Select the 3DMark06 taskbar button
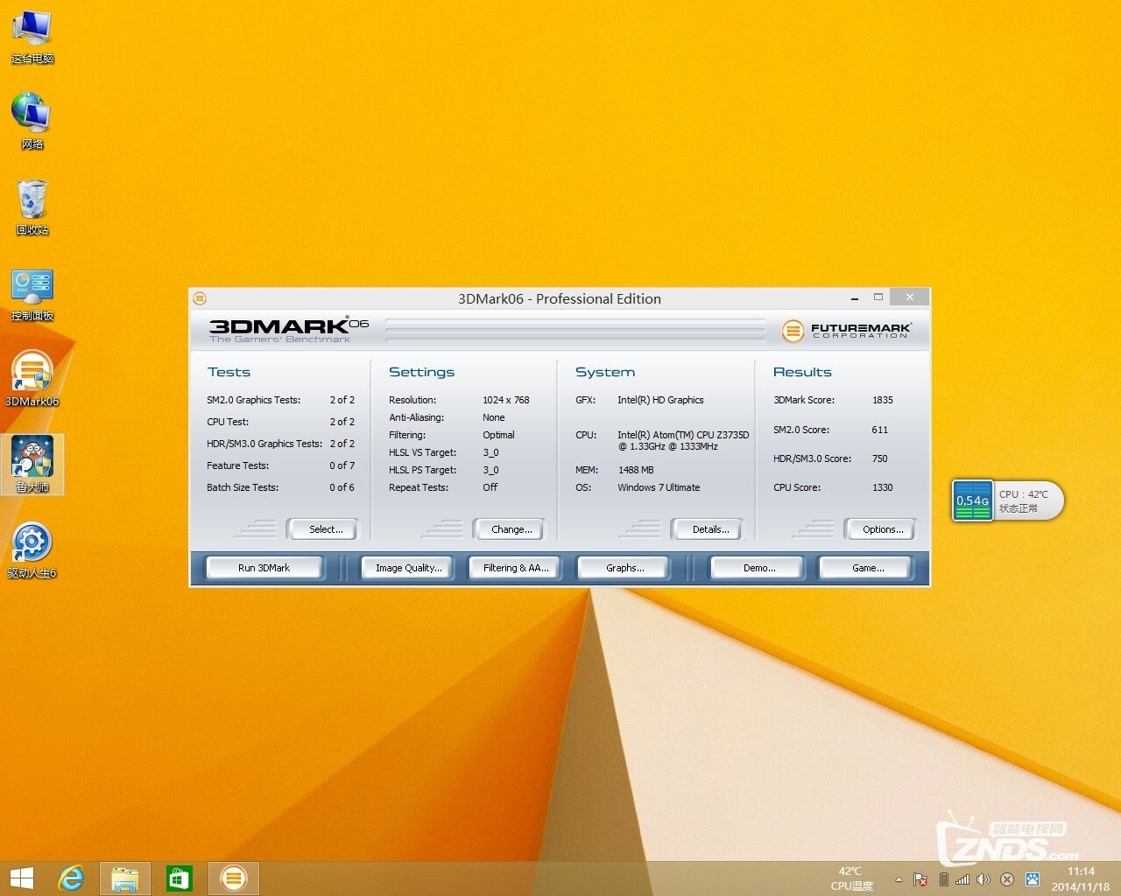Viewport: 1121px width, 896px height. point(233,878)
